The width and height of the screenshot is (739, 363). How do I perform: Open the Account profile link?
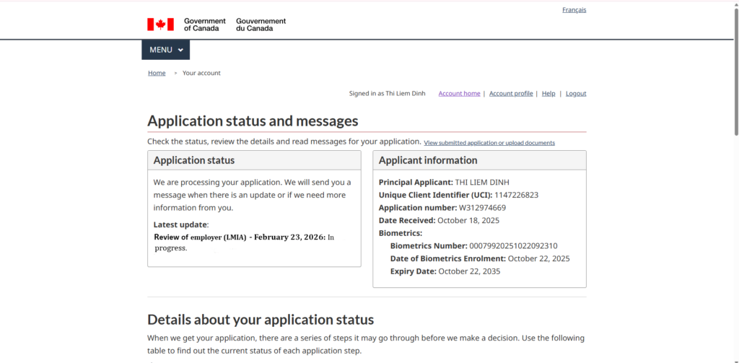point(511,94)
